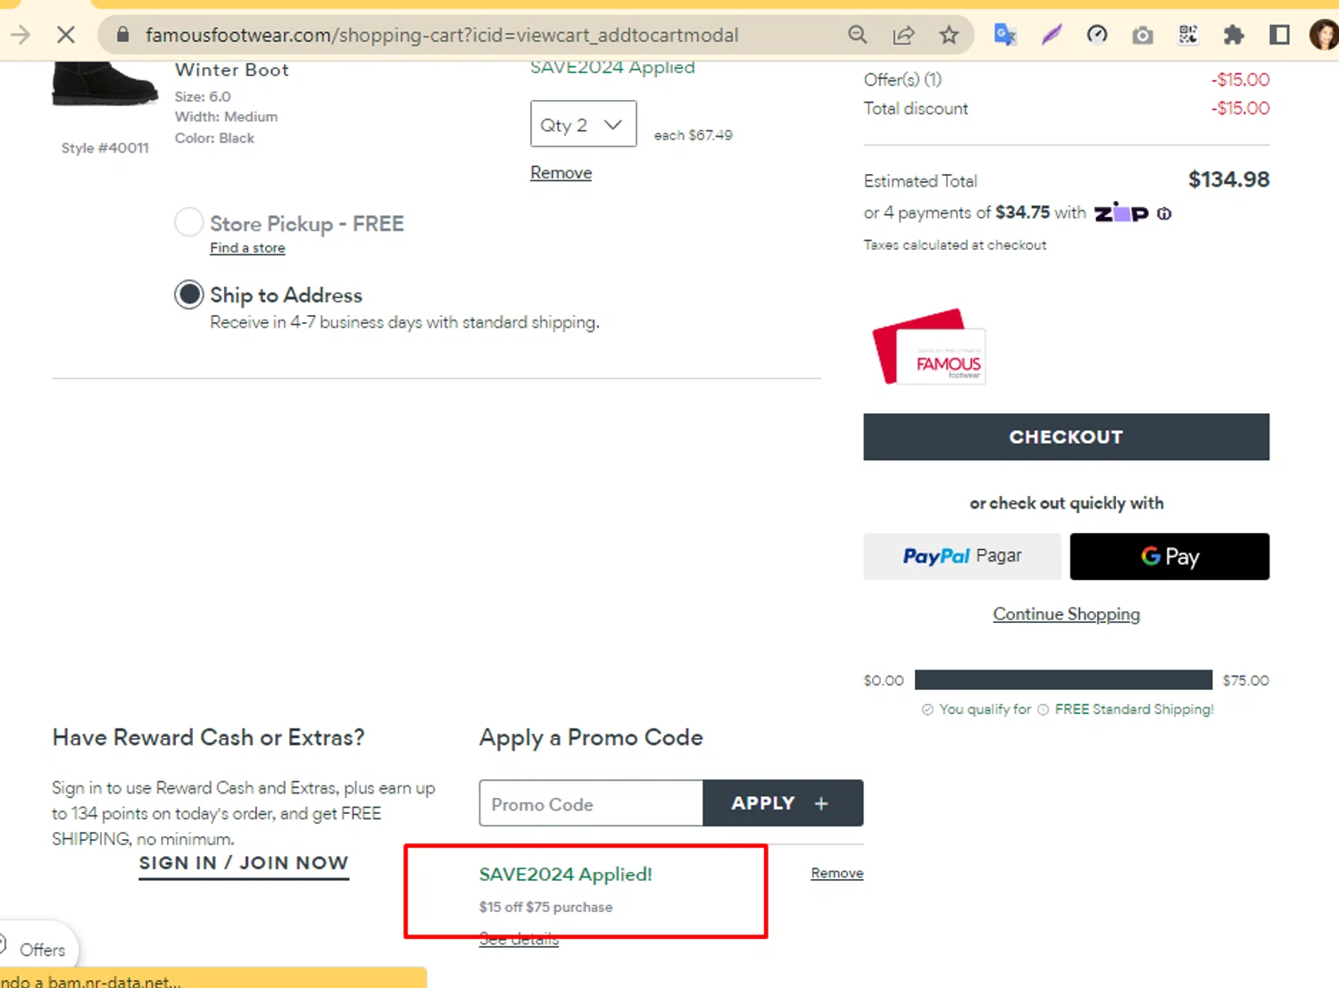Remove the SAVE2024 promo code
Image resolution: width=1339 pixels, height=988 pixels.
(x=836, y=873)
